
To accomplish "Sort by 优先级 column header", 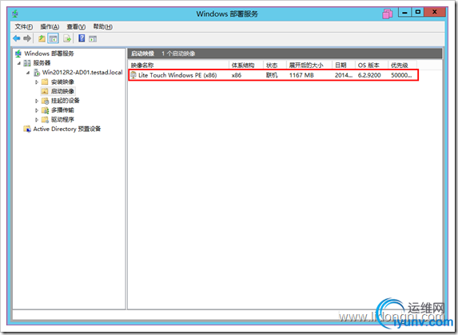I will tap(403, 65).
